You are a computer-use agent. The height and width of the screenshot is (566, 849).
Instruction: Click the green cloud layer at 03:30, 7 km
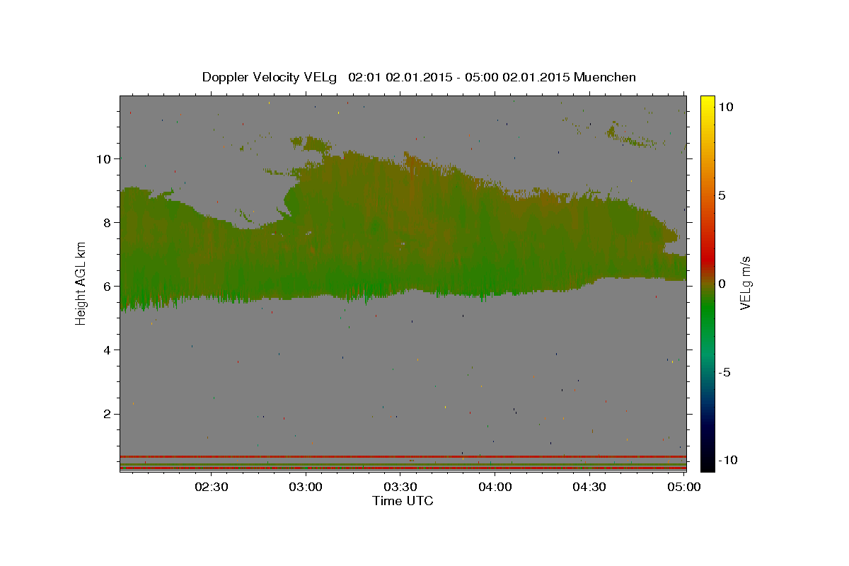401,255
